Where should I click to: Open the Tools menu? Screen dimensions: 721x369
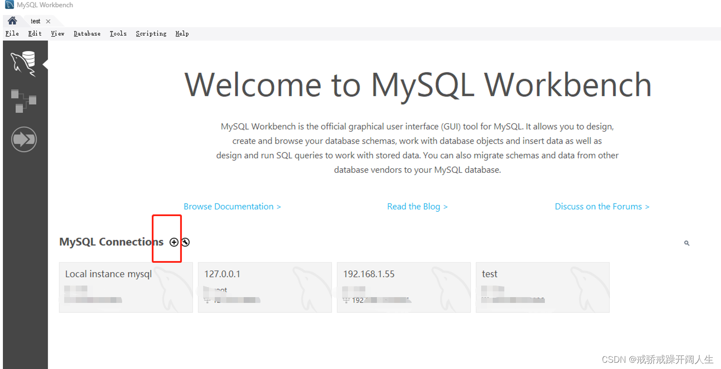(118, 33)
